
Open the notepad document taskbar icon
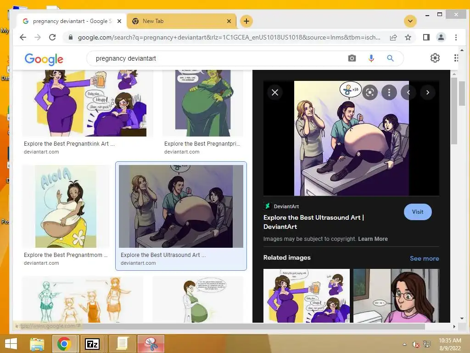tap(122, 344)
